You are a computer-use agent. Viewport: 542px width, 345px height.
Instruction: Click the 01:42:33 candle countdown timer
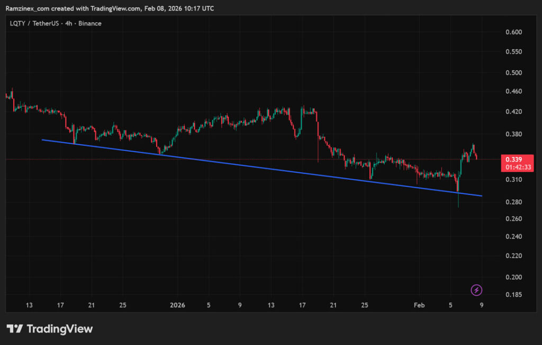(x=512, y=167)
